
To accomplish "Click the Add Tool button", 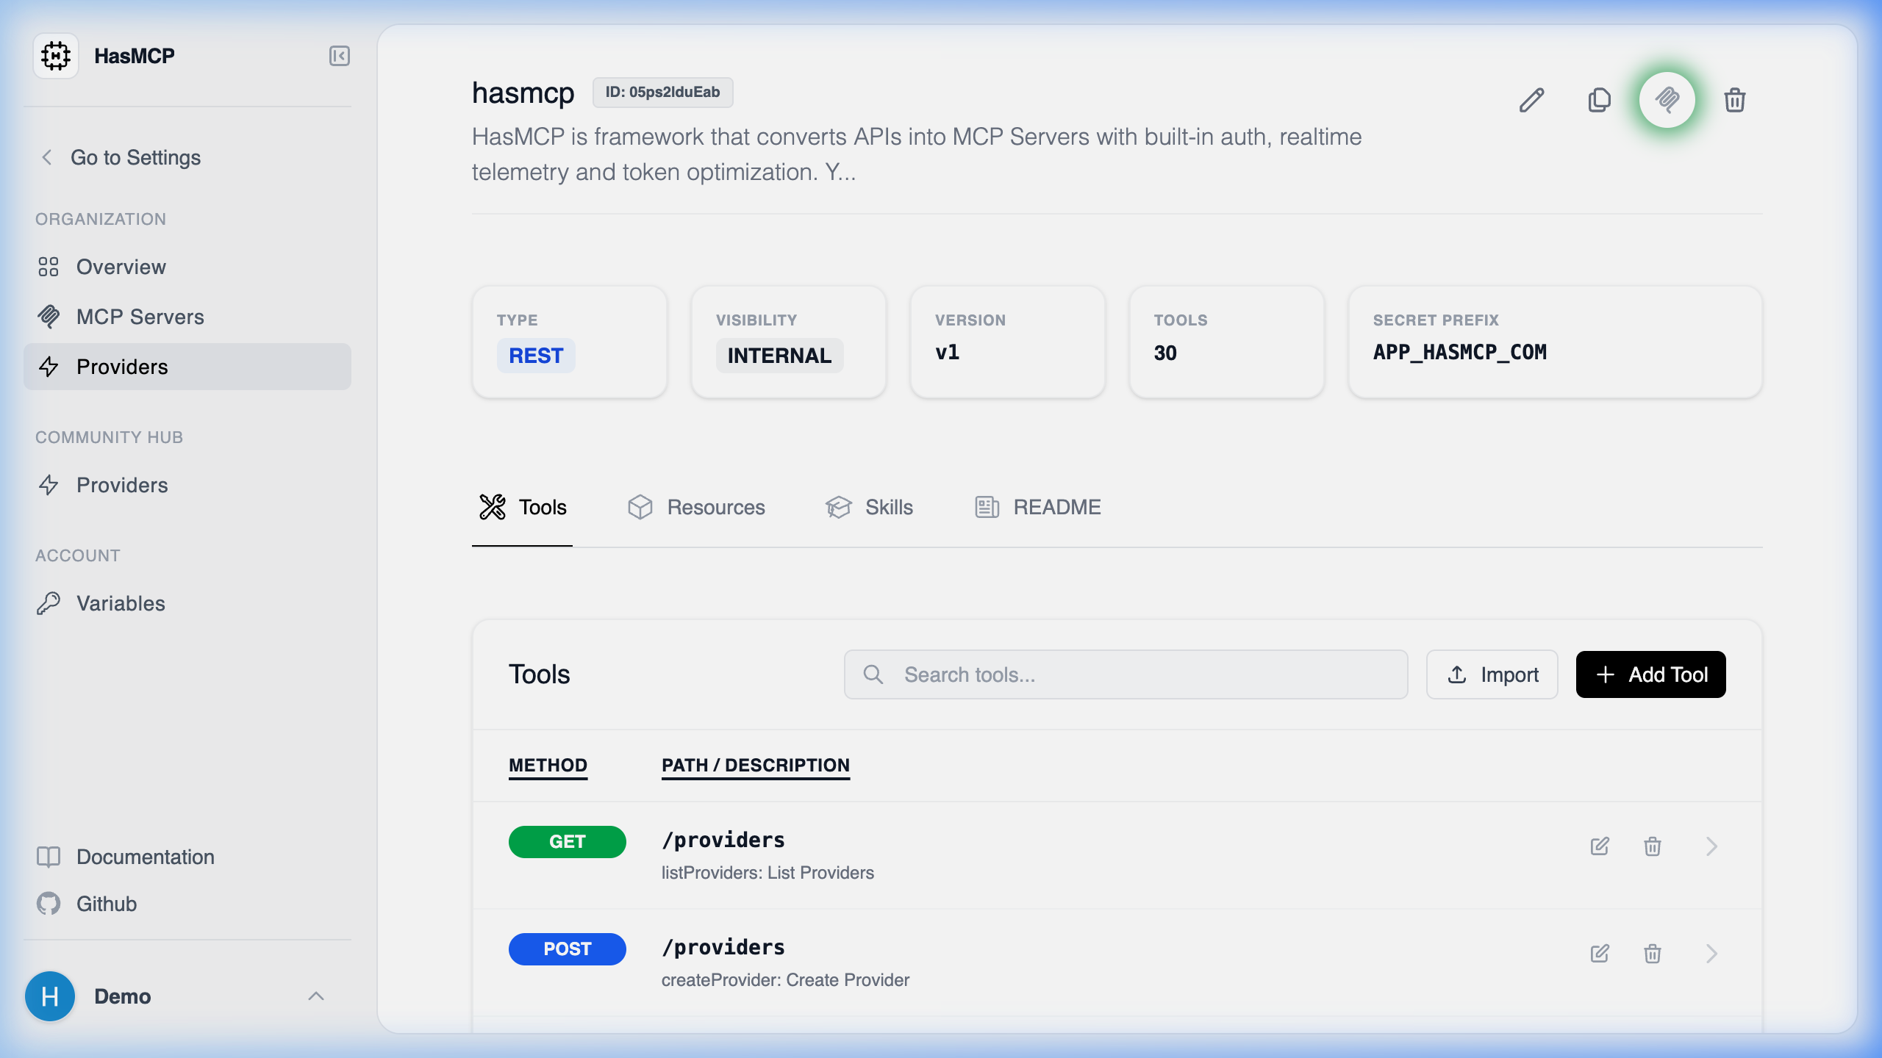I will (x=1650, y=674).
